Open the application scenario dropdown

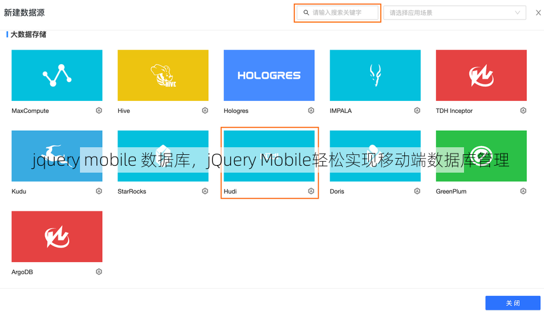pos(455,13)
